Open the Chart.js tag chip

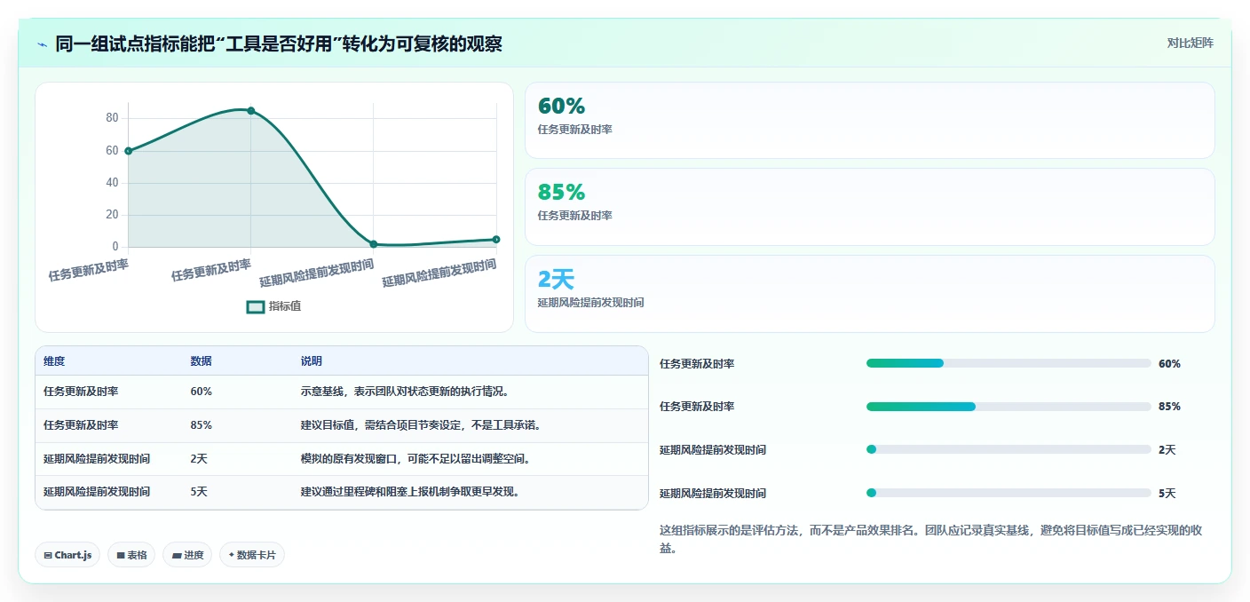coord(67,555)
